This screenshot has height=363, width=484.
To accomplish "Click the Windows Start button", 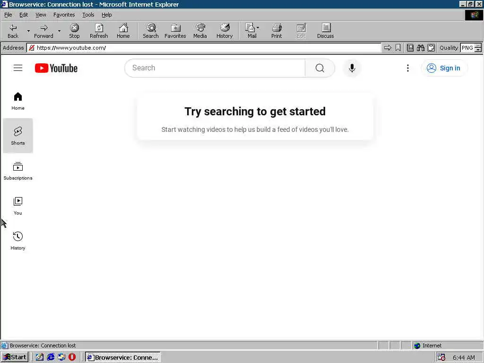I will pos(15,357).
